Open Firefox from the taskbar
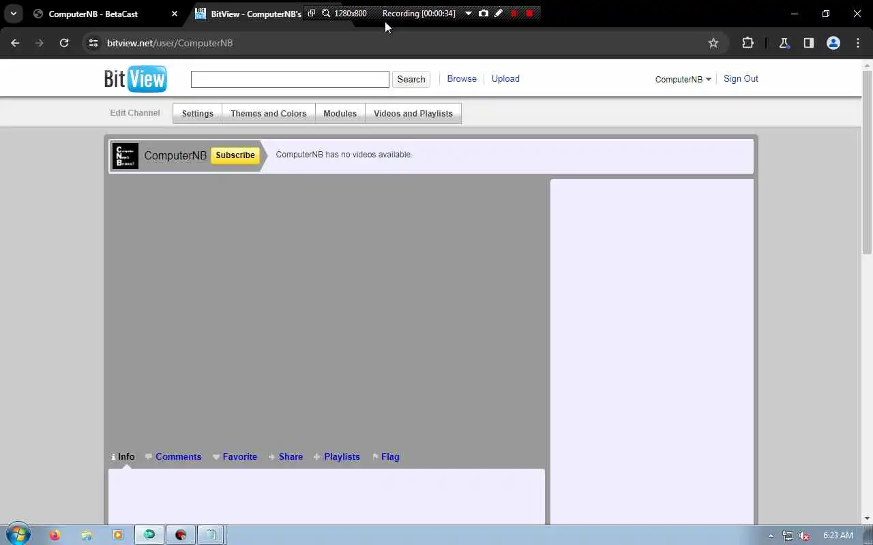 pyautogui.click(x=55, y=535)
